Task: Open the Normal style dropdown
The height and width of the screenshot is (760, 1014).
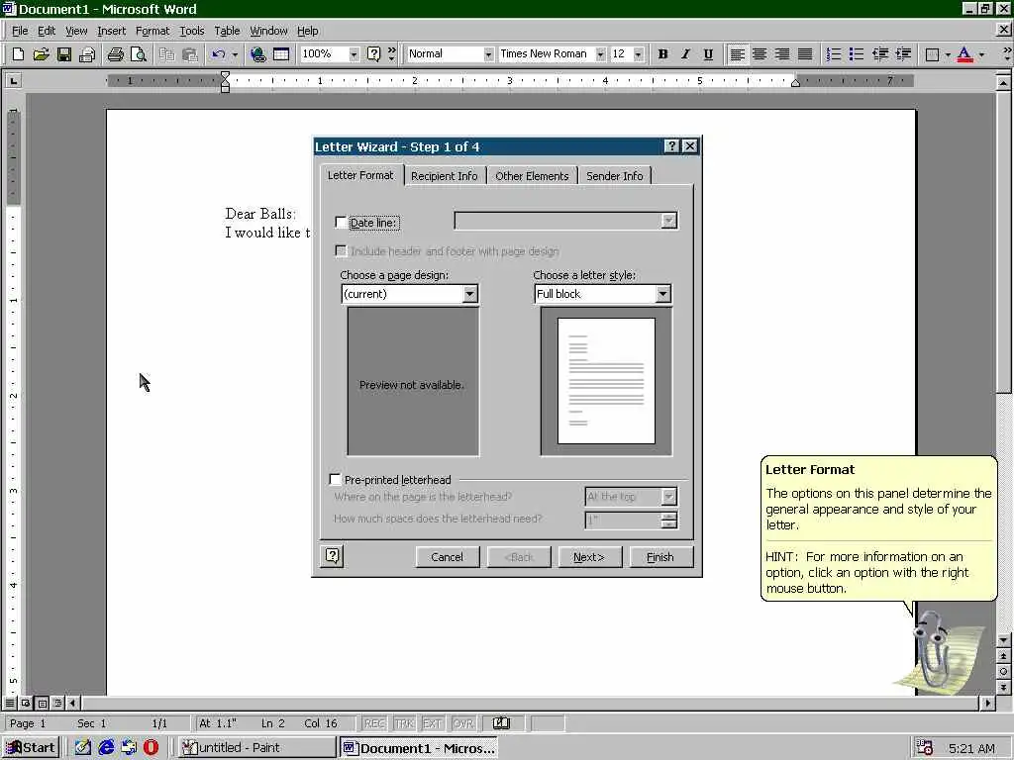Action: (488, 54)
